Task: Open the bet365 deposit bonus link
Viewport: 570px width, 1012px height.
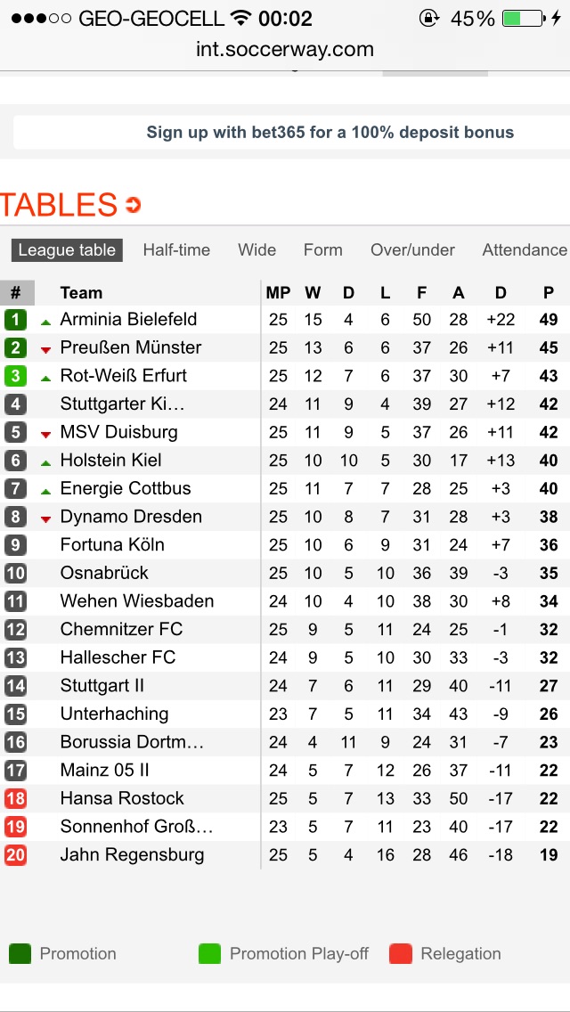Action: 330,133
